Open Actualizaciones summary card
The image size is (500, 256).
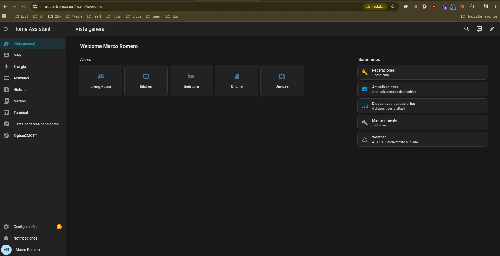(x=423, y=89)
